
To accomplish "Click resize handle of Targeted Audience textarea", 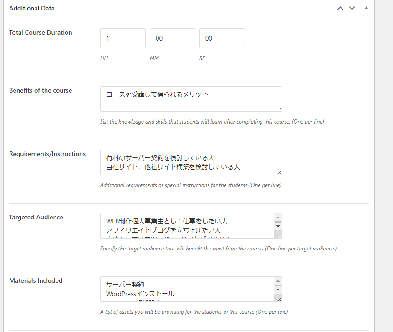I will point(279,235).
